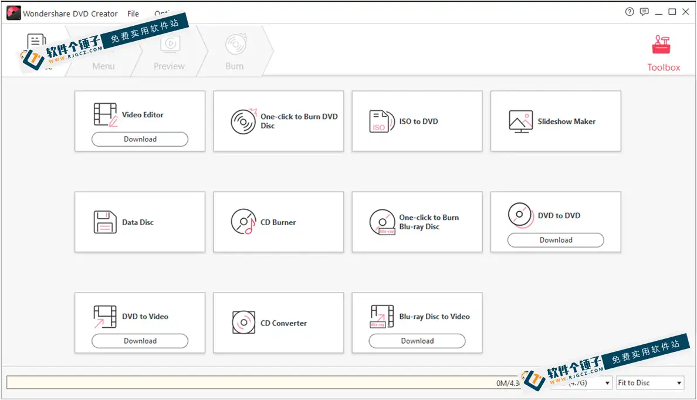
Task: Switch to the Burn step tab
Action: point(234,66)
